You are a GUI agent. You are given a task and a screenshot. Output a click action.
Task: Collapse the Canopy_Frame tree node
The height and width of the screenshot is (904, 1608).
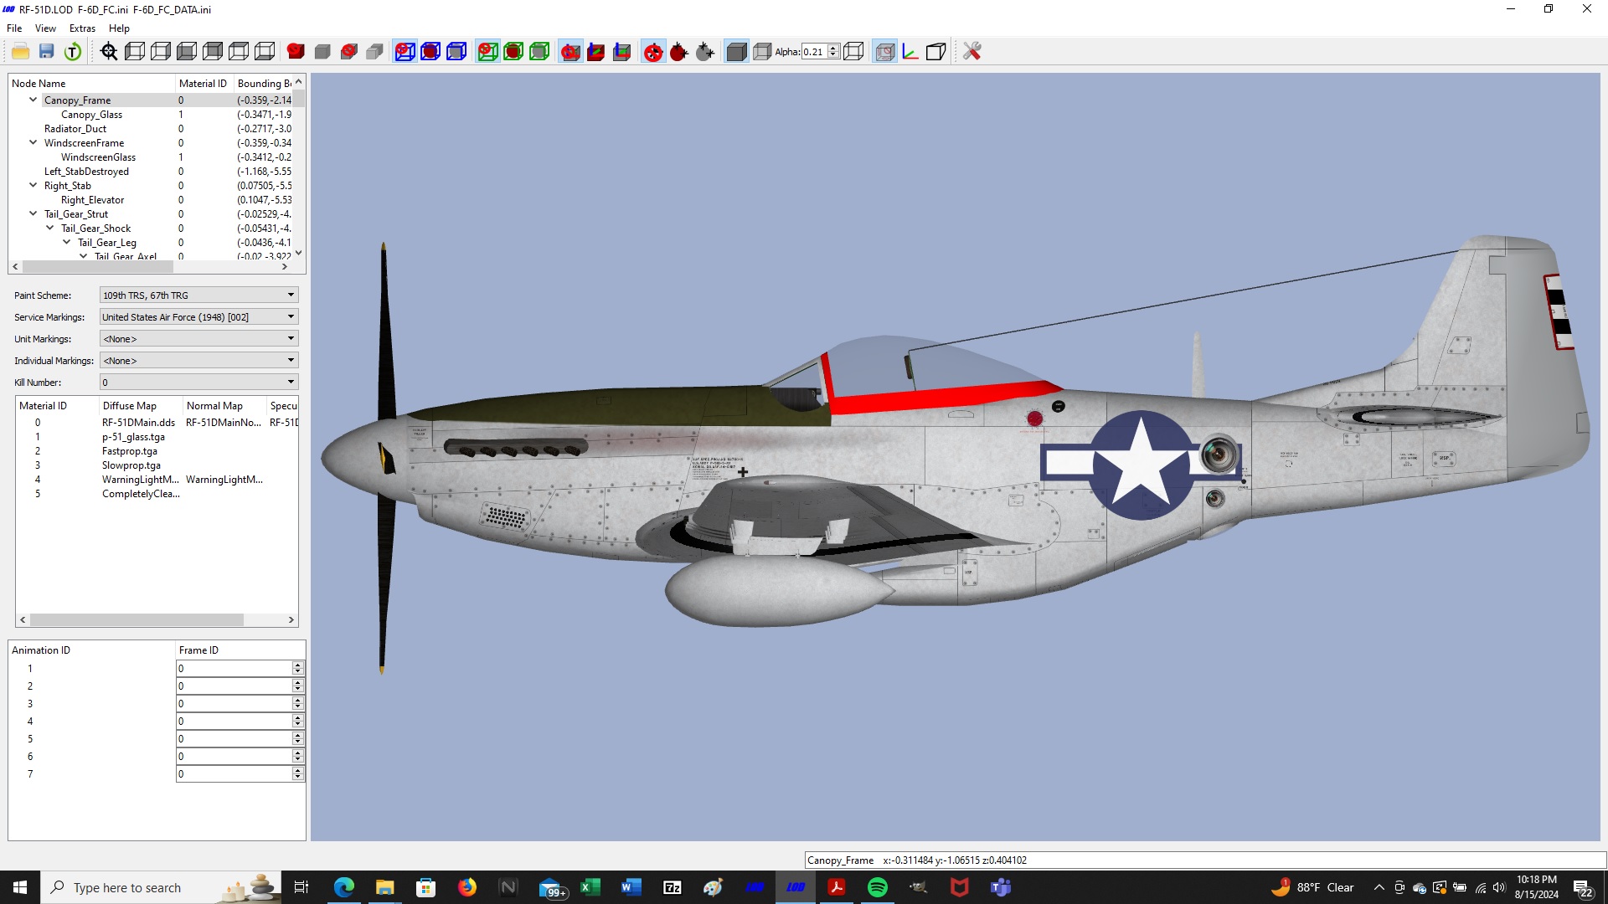pyautogui.click(x=33, y=100)
